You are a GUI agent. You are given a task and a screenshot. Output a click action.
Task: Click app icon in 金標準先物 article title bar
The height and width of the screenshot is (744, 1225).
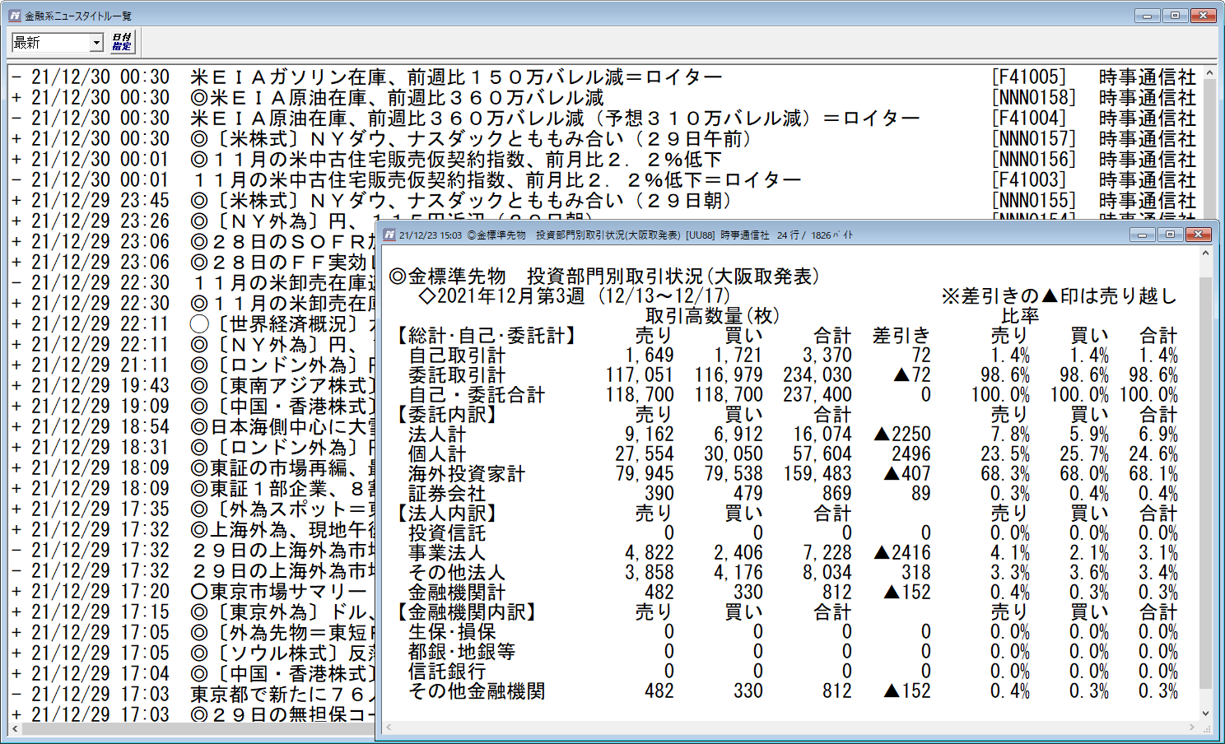coord(389,235)
